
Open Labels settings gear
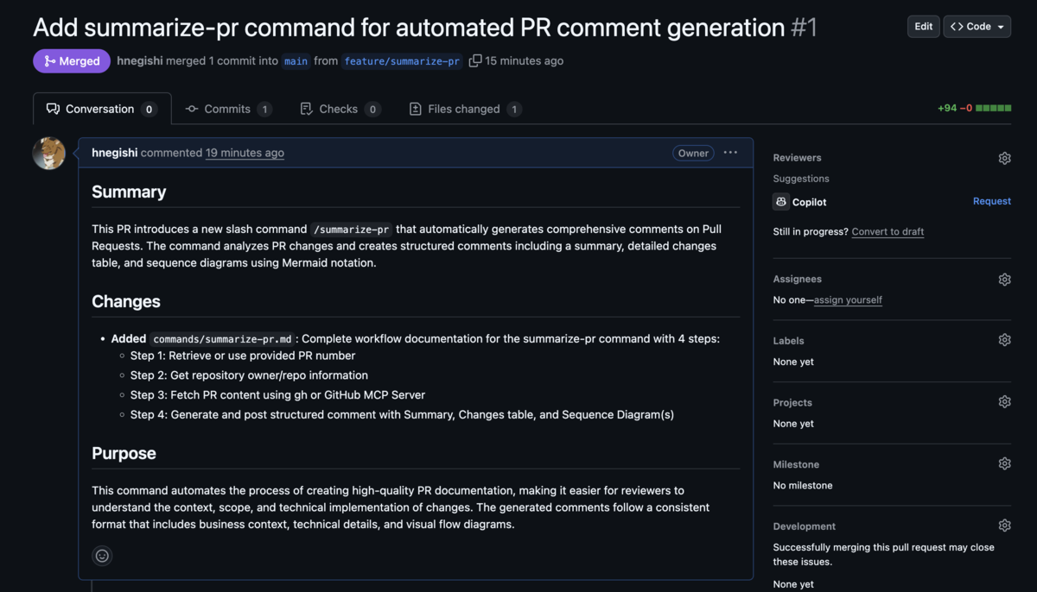(x=1004, y=340)
